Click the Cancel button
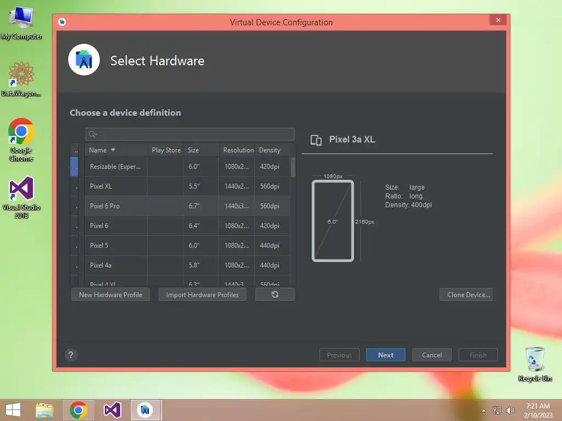This screenshot has width=562, height=421. 432,355
